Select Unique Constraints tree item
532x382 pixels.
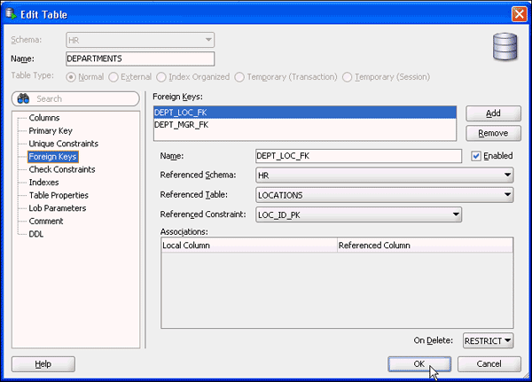64,144
